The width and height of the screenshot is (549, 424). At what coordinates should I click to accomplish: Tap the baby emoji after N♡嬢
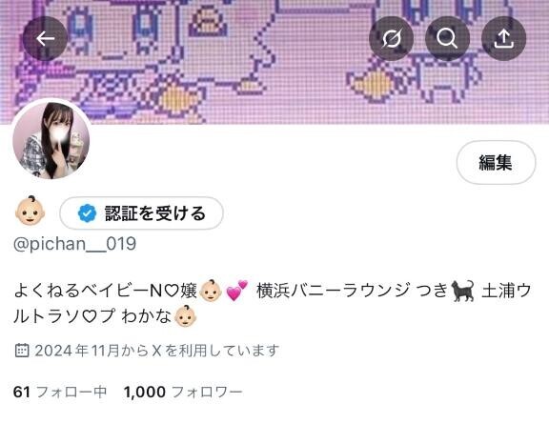(x=211, y=291)
